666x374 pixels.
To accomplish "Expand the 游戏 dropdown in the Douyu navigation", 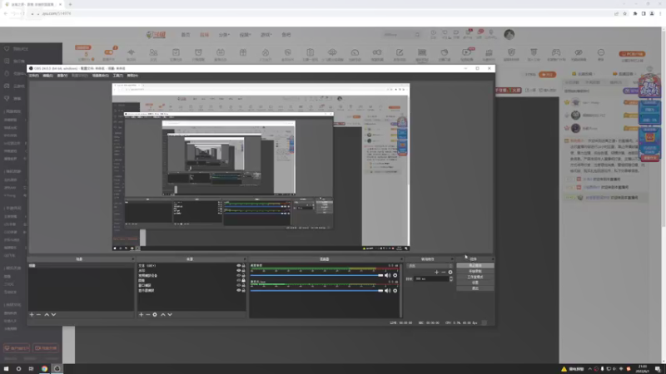I will tap(266, 35).
